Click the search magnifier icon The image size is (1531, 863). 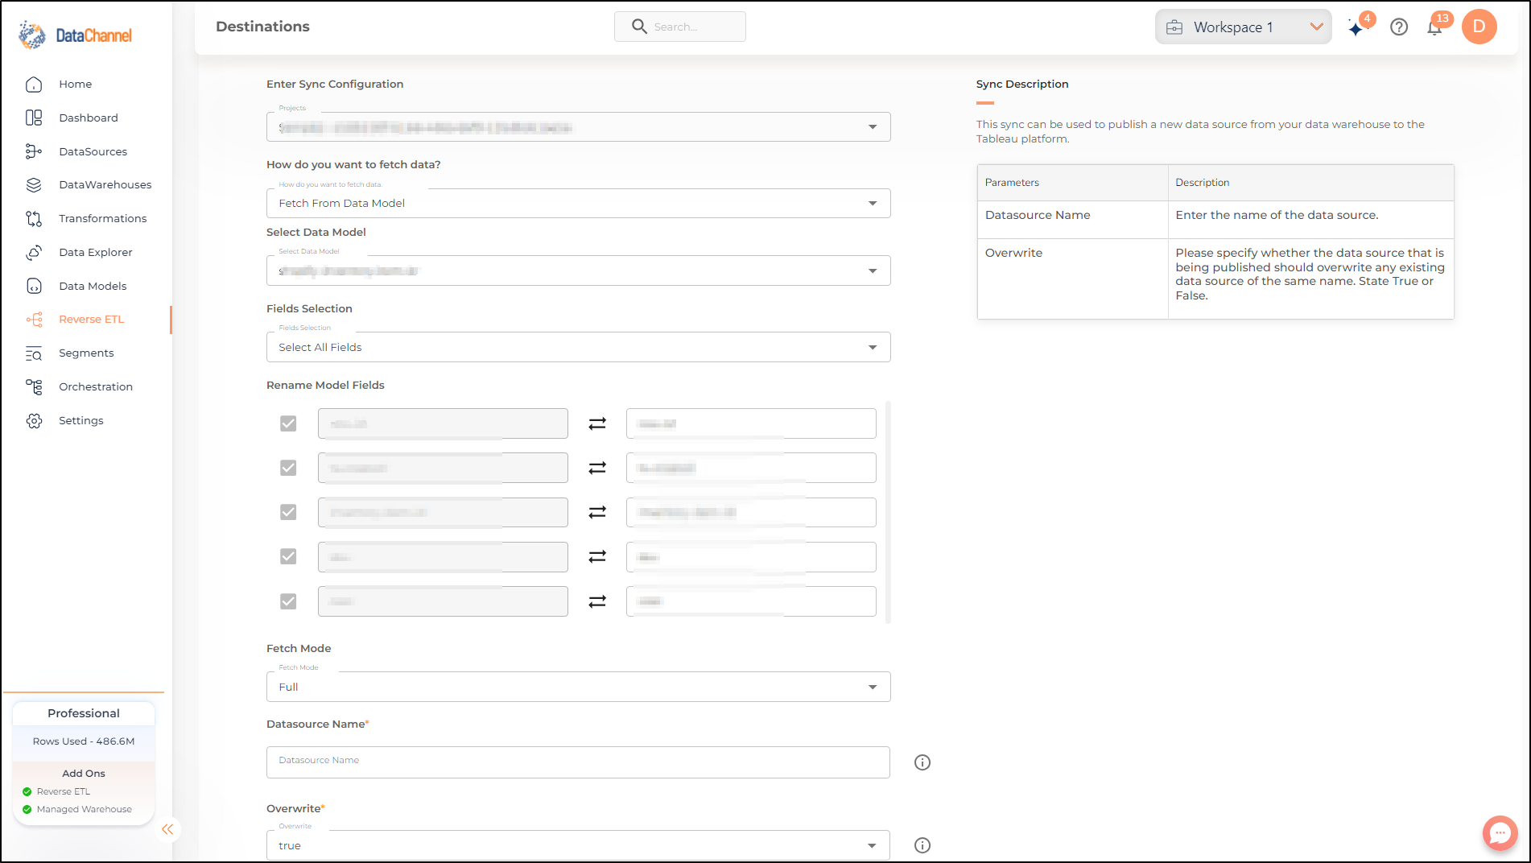[639, 27]
